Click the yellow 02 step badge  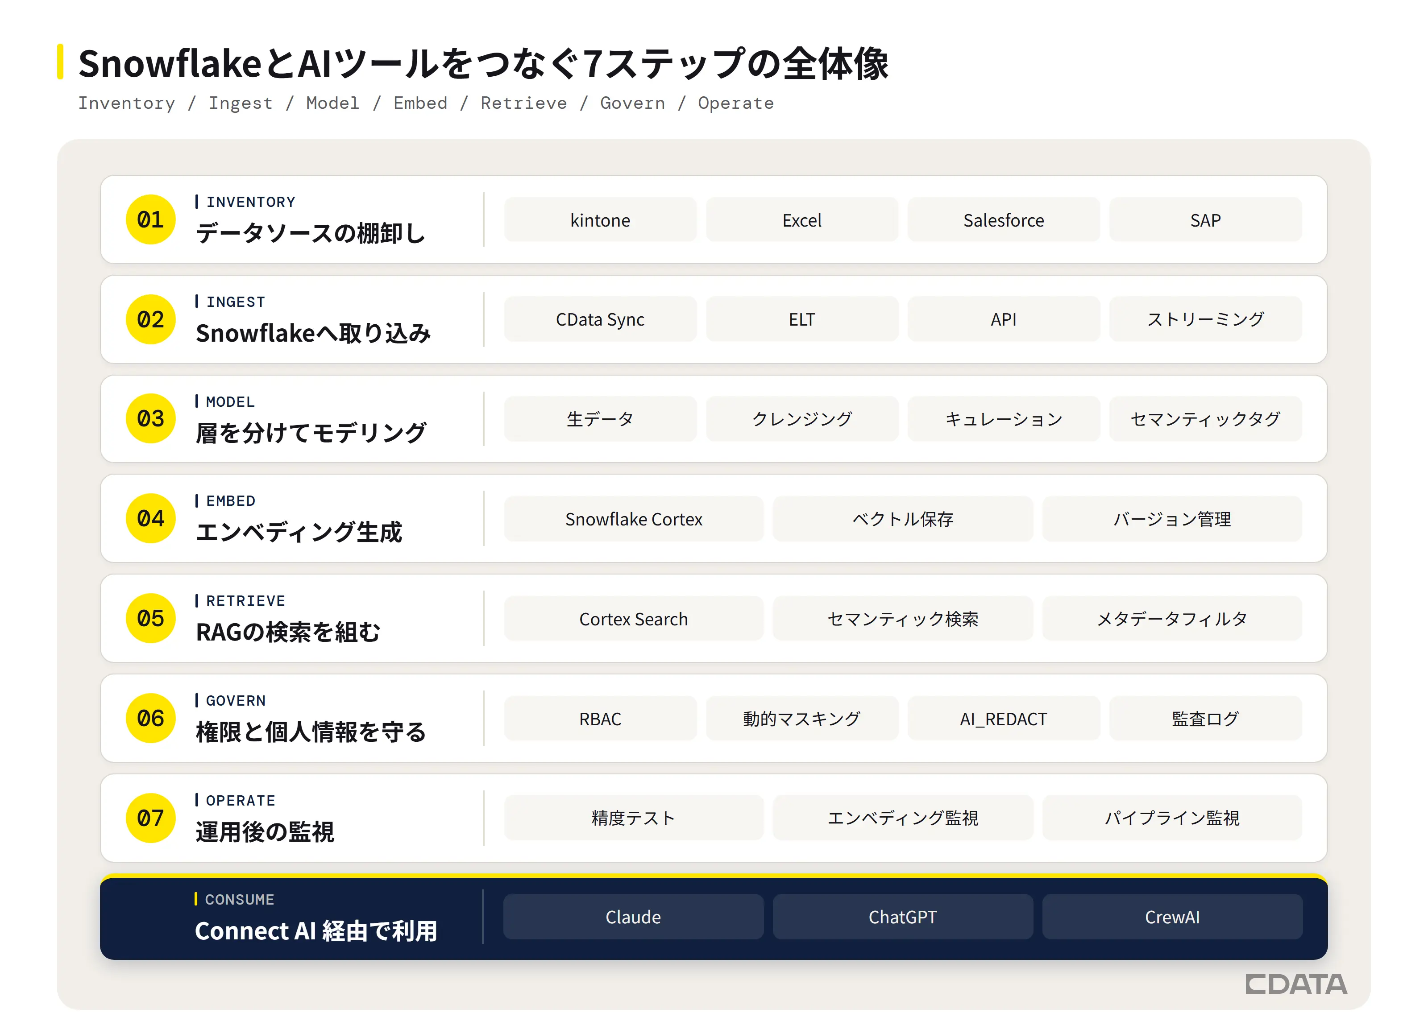click(150, 319)
